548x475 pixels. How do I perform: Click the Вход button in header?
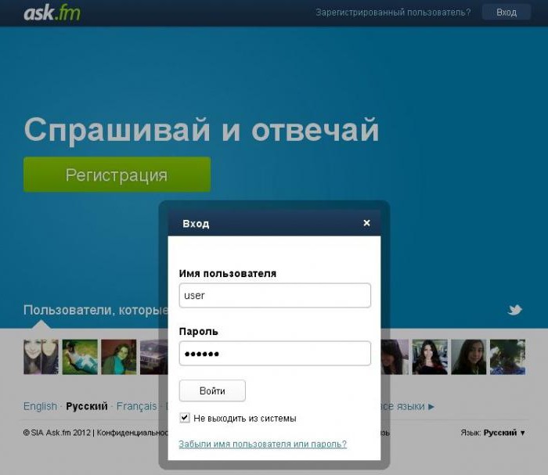click(x=507, y=13)
